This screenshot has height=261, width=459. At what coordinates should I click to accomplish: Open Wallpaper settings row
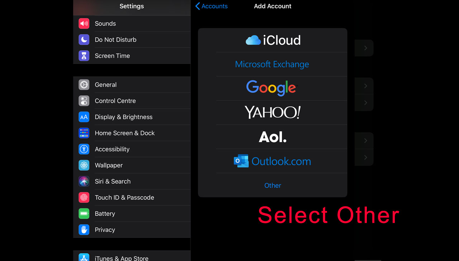click(x=132, y=165)
